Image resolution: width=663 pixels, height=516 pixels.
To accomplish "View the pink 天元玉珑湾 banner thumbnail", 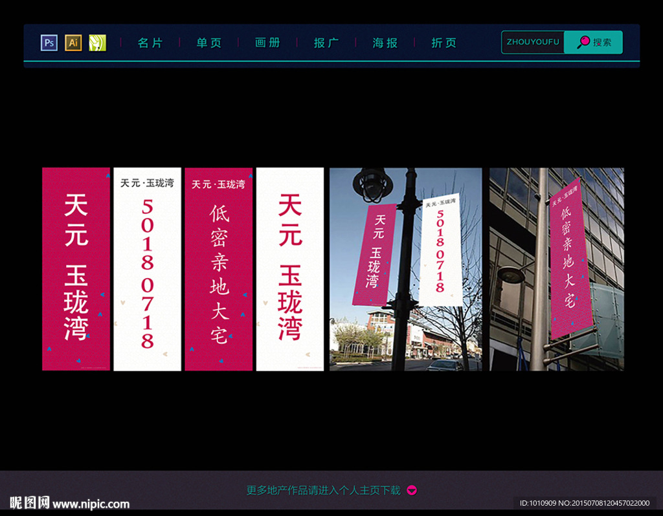I will pyautogui.click(x=76, y=268).
